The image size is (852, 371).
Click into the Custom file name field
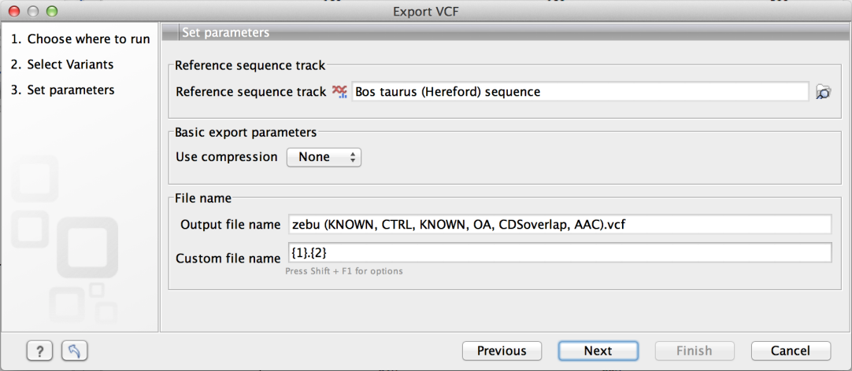tap(559, 252)
